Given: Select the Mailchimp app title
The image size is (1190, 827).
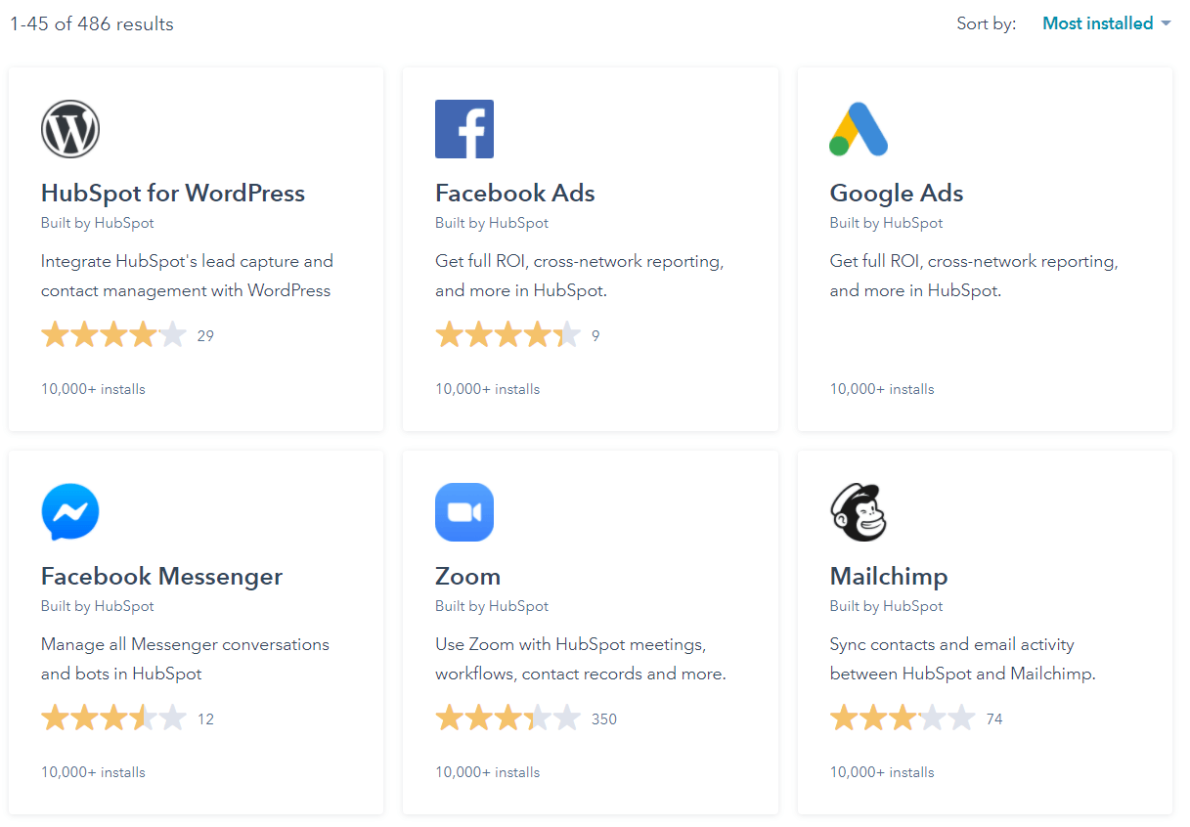Looking at the screenshot, I should [x=889, y=577].
